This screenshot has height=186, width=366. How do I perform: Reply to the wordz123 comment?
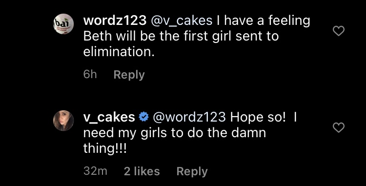[129, 75]
